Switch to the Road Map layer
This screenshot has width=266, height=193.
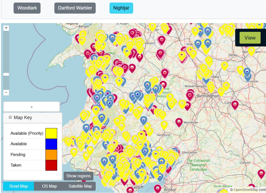coord(18,186)
